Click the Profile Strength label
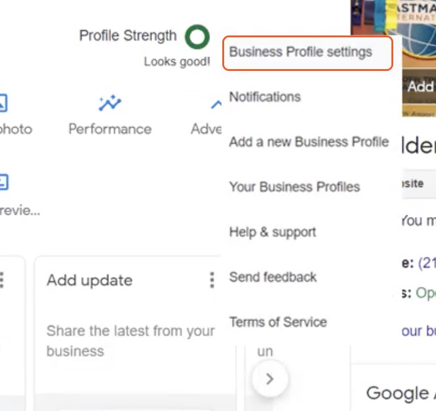 (128, 35)
